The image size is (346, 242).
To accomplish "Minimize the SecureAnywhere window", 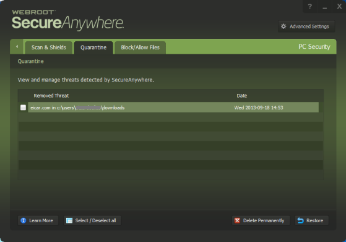I will point(324,6).
